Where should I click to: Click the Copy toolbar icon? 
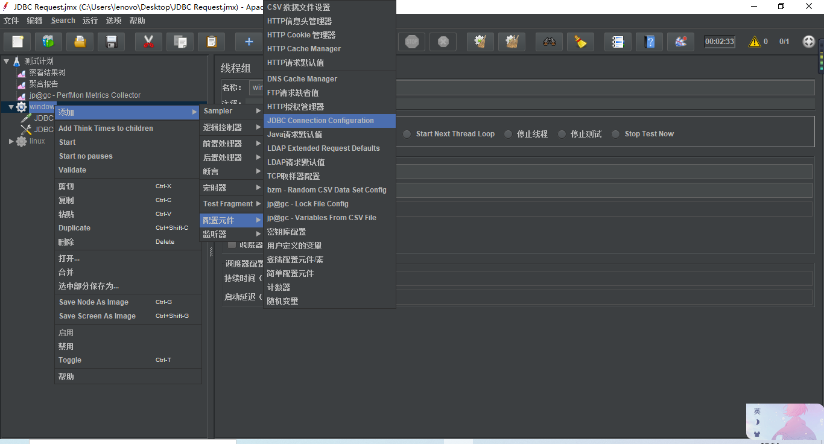point(180,42)
